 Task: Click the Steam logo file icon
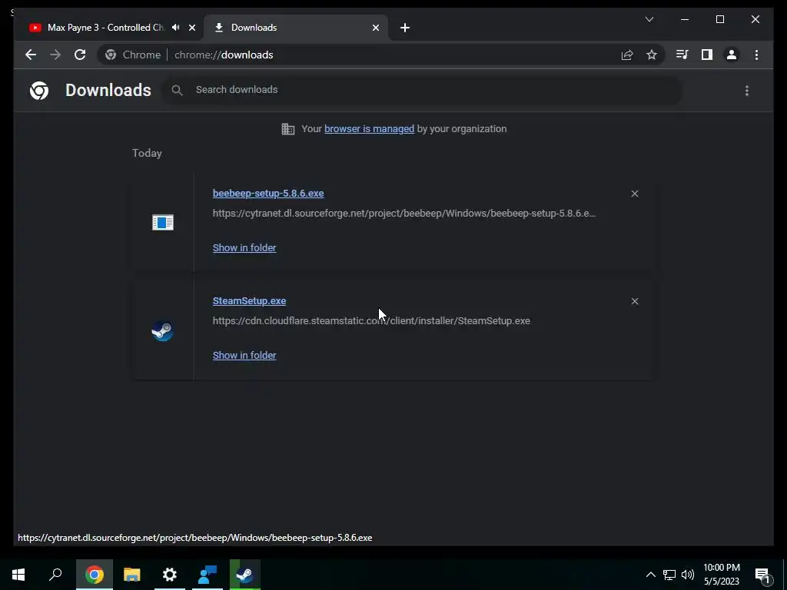point(163,330)
